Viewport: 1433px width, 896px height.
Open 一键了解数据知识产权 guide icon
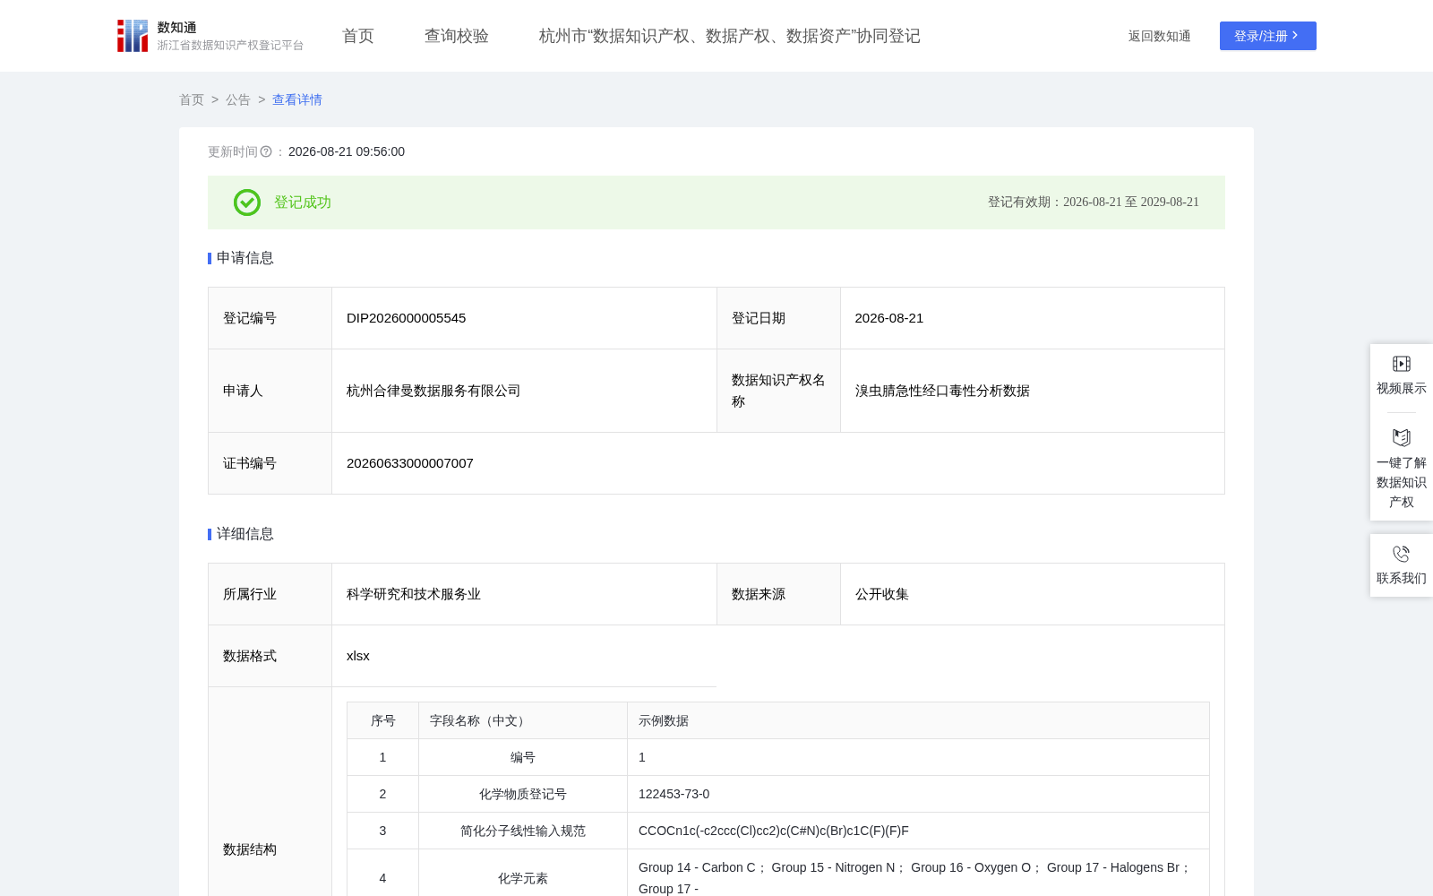pos(1402,437)
